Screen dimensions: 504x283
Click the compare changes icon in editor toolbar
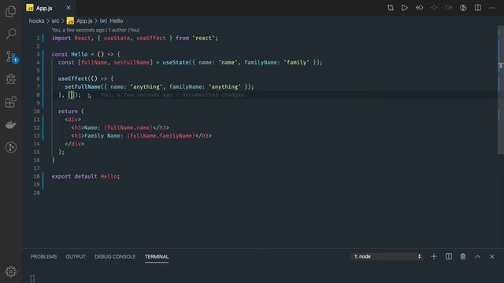click(x=391, y=8)
